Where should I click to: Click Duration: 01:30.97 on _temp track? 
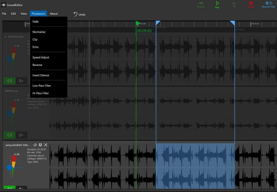pos(37,149)
